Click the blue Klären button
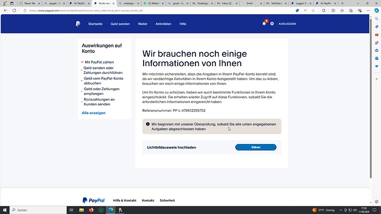Image resolution: width=381 pixels, height=214 pixels. tap(256, 147)
